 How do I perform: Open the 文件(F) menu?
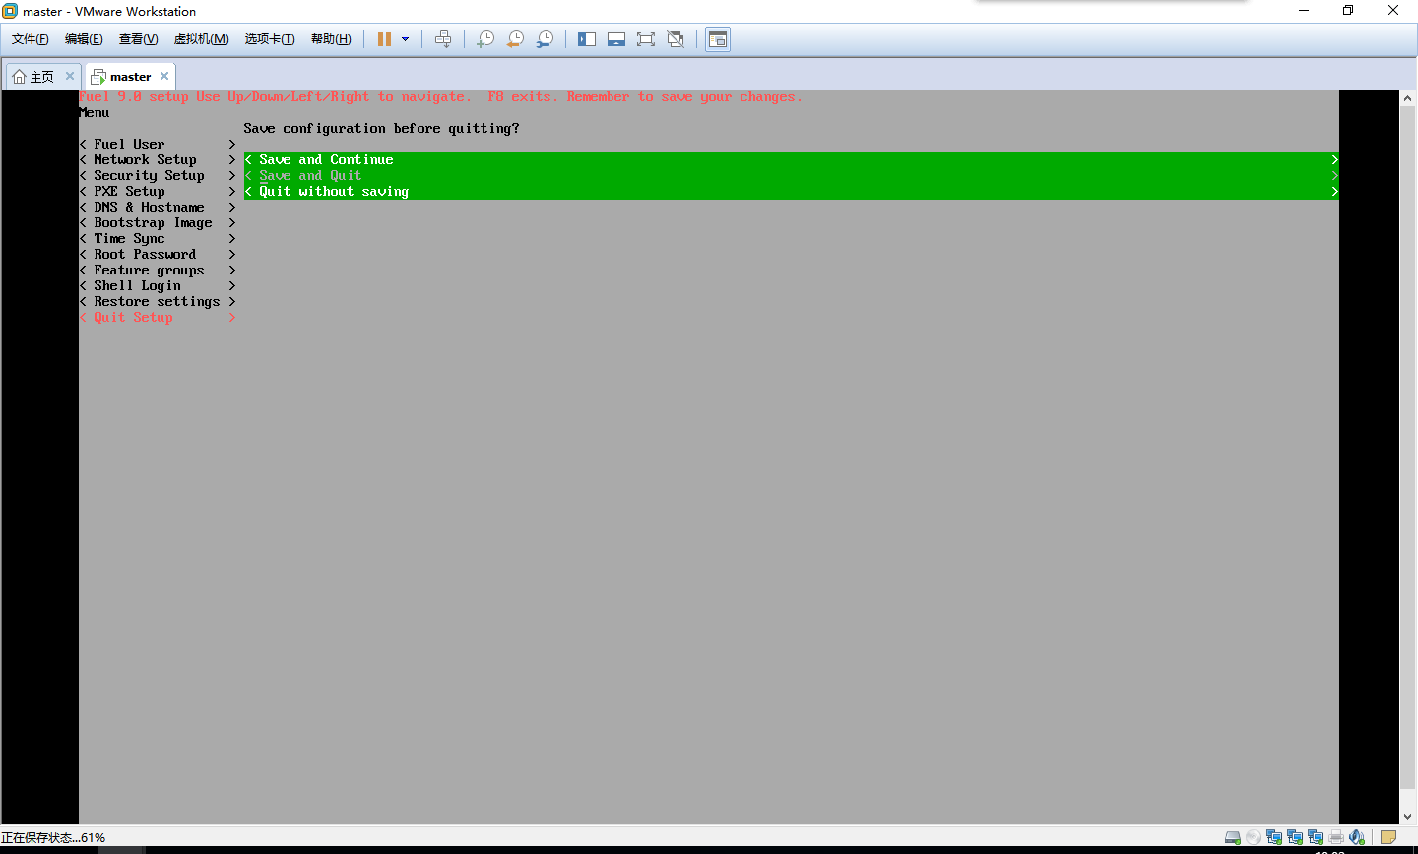coord(31,39)
